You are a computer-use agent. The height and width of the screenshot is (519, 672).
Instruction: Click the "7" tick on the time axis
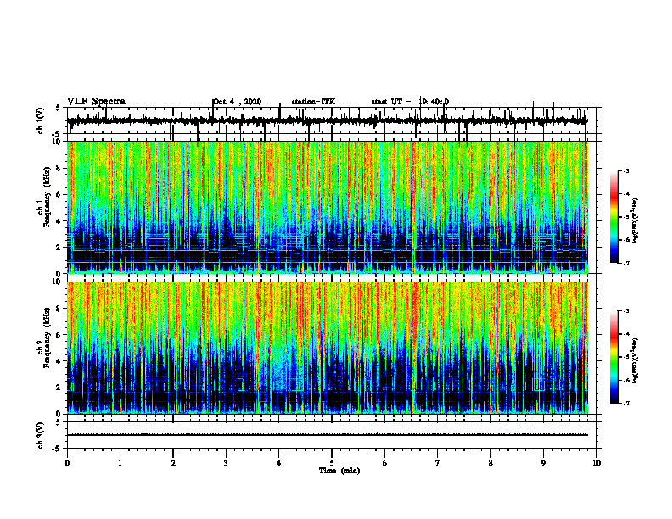[438, 463]
